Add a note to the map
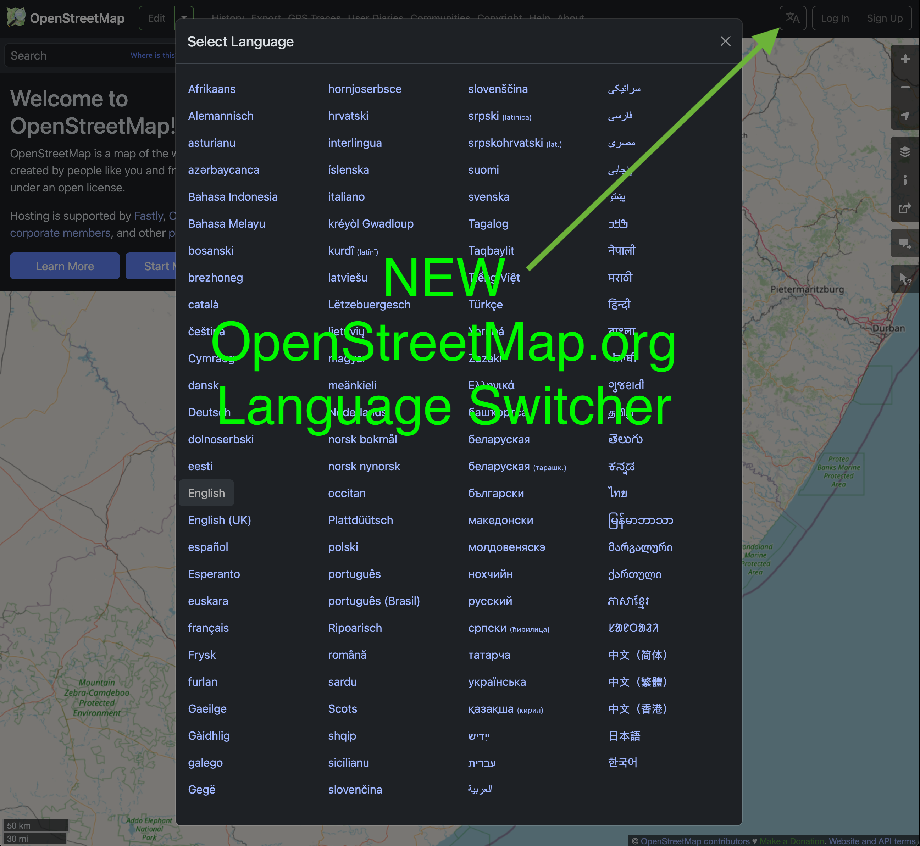920x846 pixels. click(905, 244)
